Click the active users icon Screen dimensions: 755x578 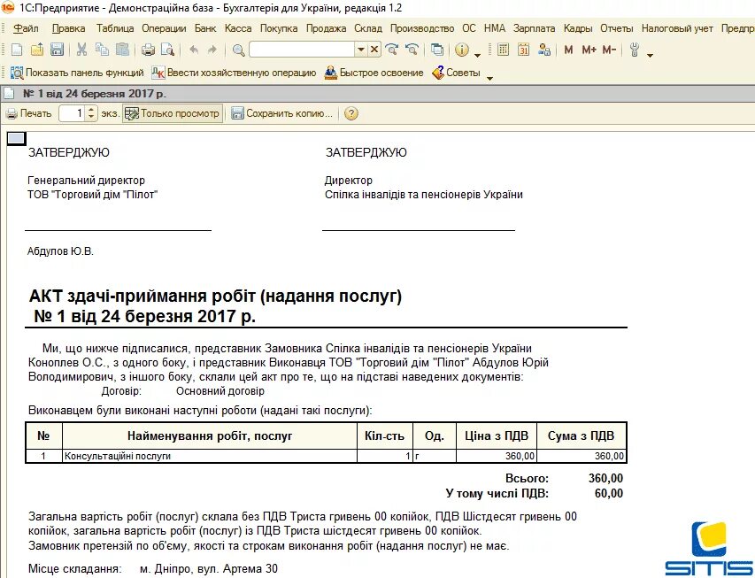coord(544,50)
